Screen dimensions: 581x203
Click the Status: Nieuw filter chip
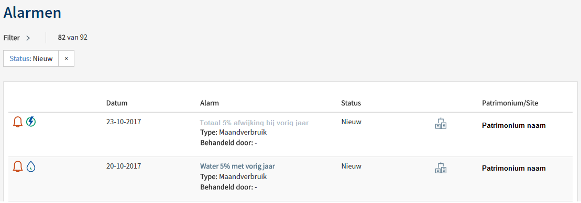tap(31, 58)
